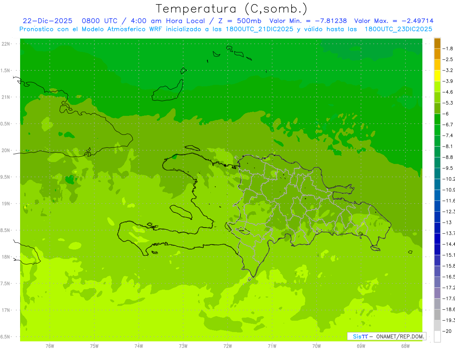This screenshot has height=351, width=455.
Task: Click the '-4.6' colorbar label
Action: coord(448,92)
